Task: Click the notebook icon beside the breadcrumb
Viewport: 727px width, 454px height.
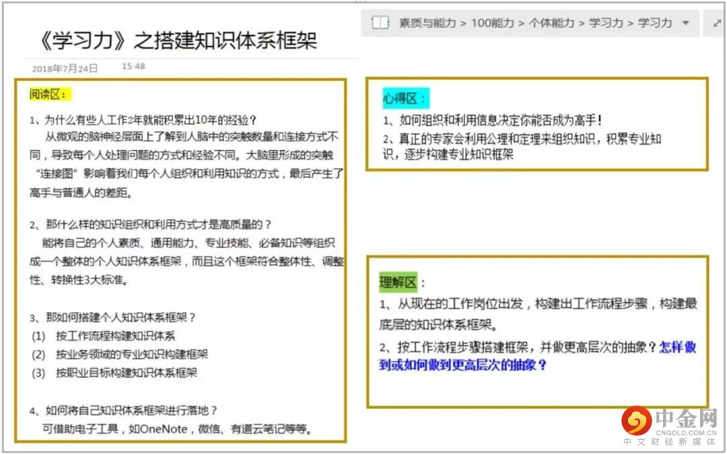Action: [380, 22]
